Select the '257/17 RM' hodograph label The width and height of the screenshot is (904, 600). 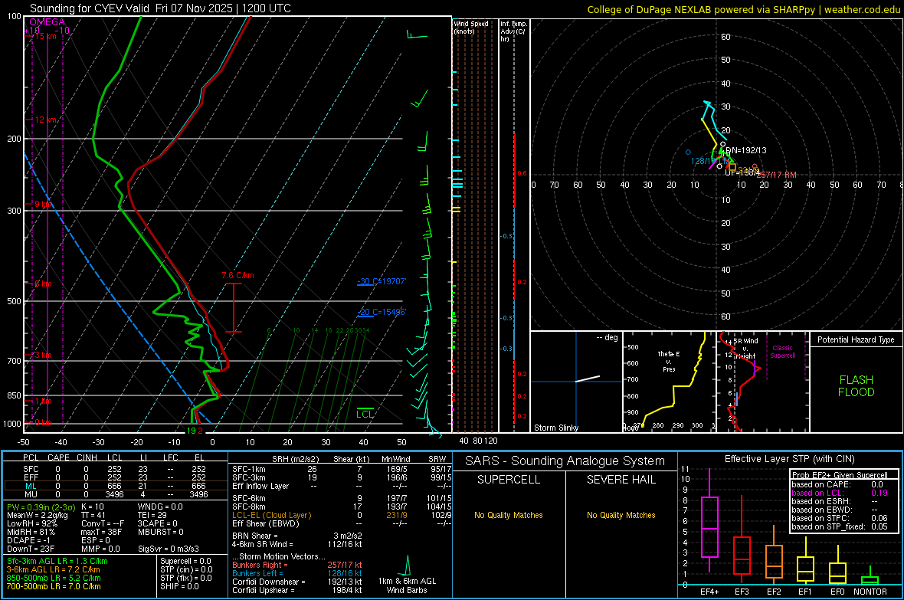(777, 175)
